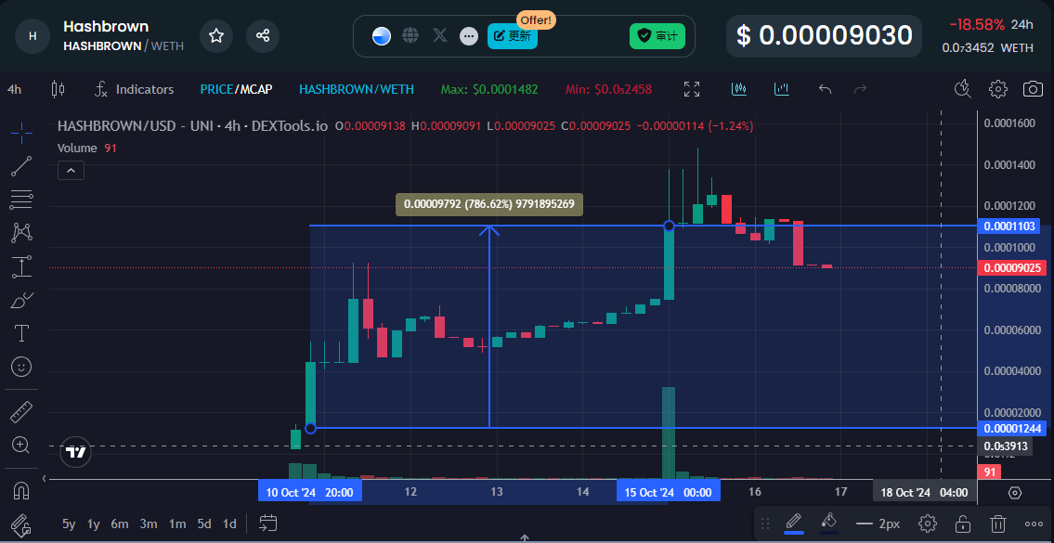Switch chart to PRICE view
Image resolution: width=1054 pixels, height=543 pixels.
pos(216,89)
